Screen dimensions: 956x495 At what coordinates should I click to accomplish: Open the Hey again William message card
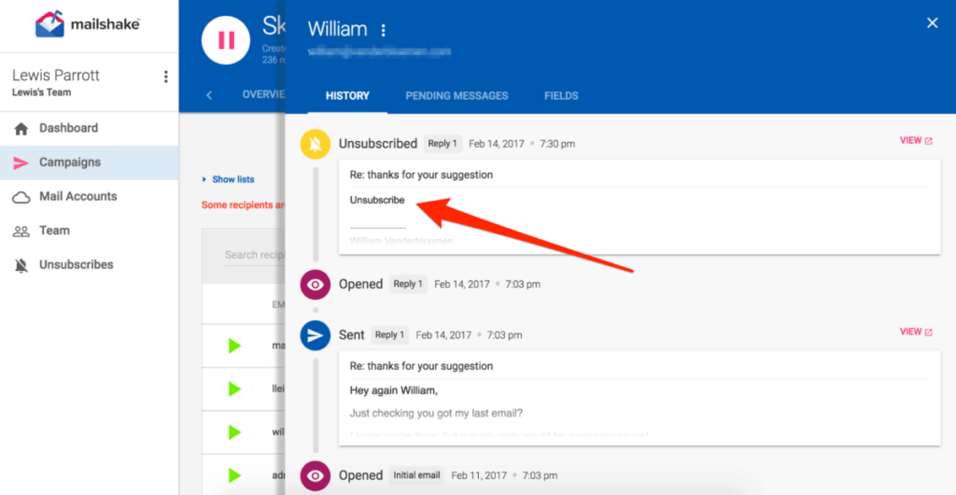point(640,398)
